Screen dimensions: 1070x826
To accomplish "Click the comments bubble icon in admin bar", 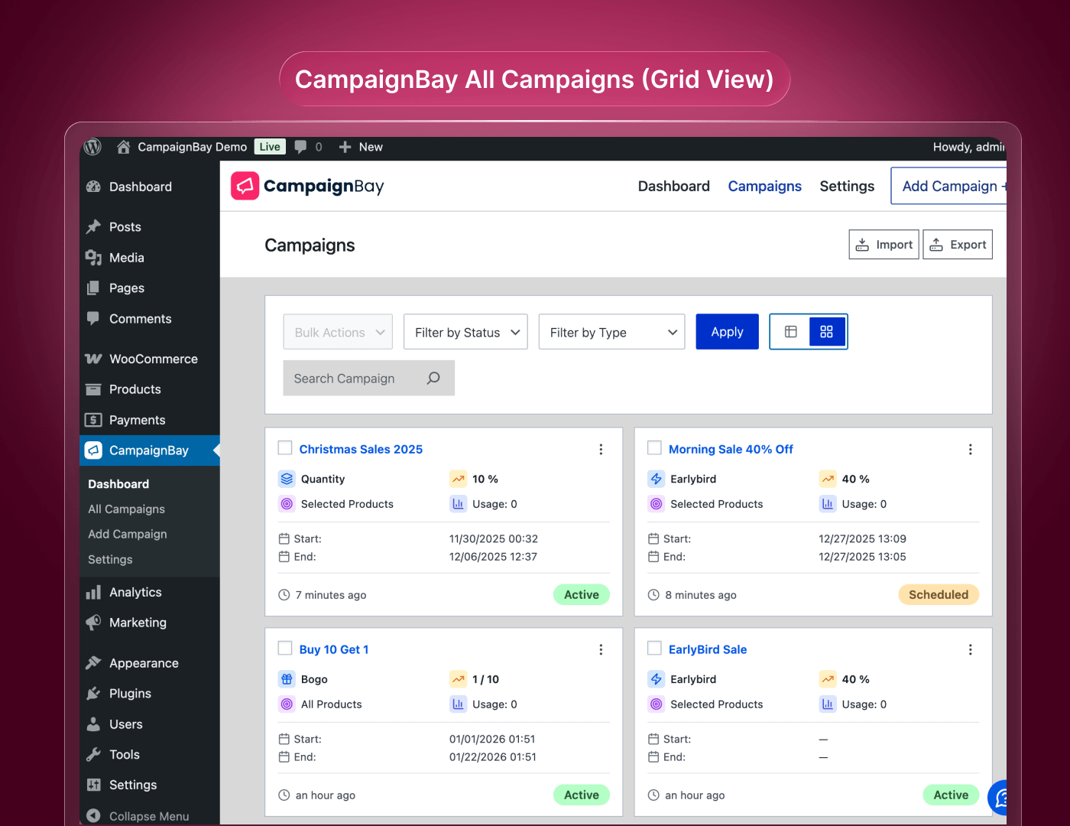I will point(301,147).
